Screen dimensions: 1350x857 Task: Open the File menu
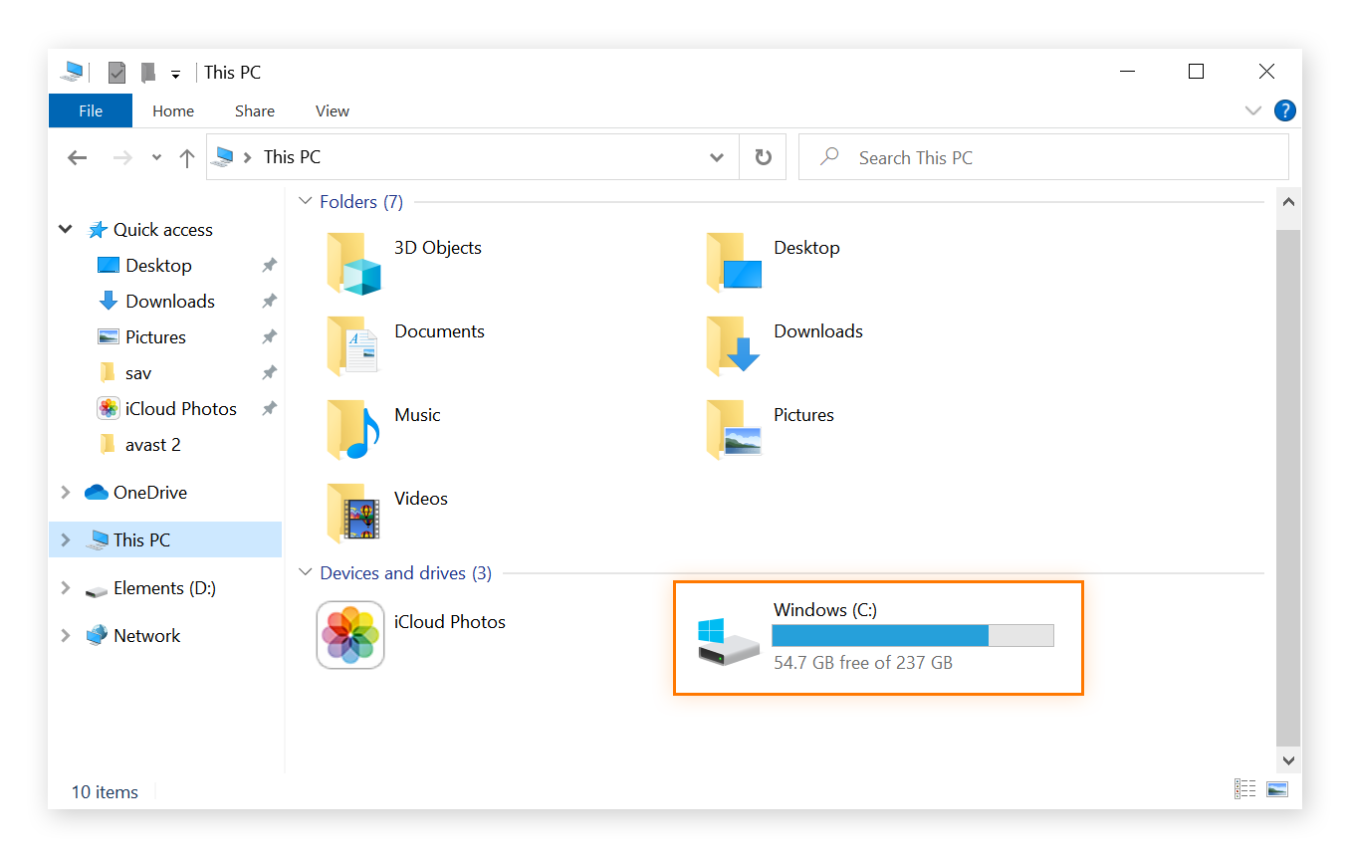(x=90, y=110)
